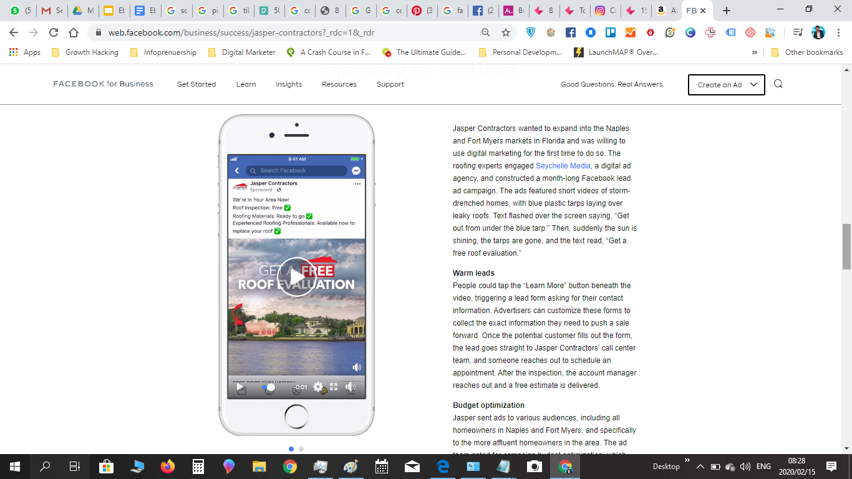Open the red stop-sign blocker extension
Viewport: 852px width, 479px height.
pos(651,32)
